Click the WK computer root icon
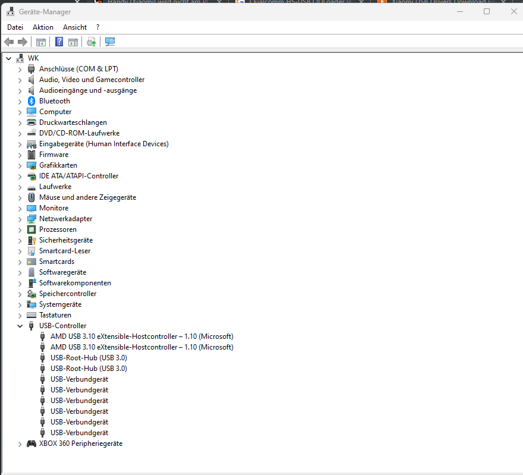Screen dimensions: 523x475 [x=20, y=58]
